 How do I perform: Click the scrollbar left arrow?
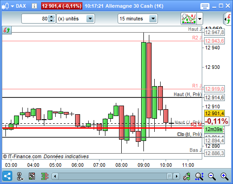(x=55, y=176)
